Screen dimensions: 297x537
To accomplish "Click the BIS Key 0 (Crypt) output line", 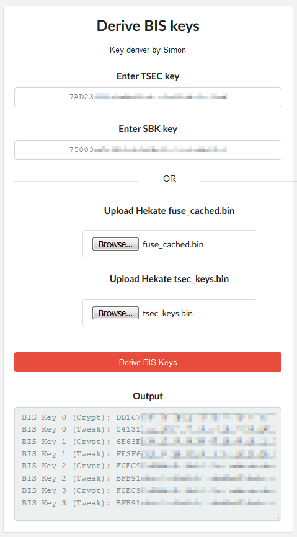I will (149, 417).
